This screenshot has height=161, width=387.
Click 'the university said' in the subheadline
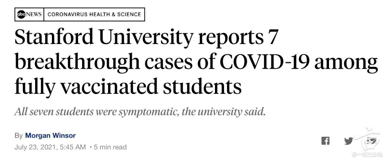224,112
